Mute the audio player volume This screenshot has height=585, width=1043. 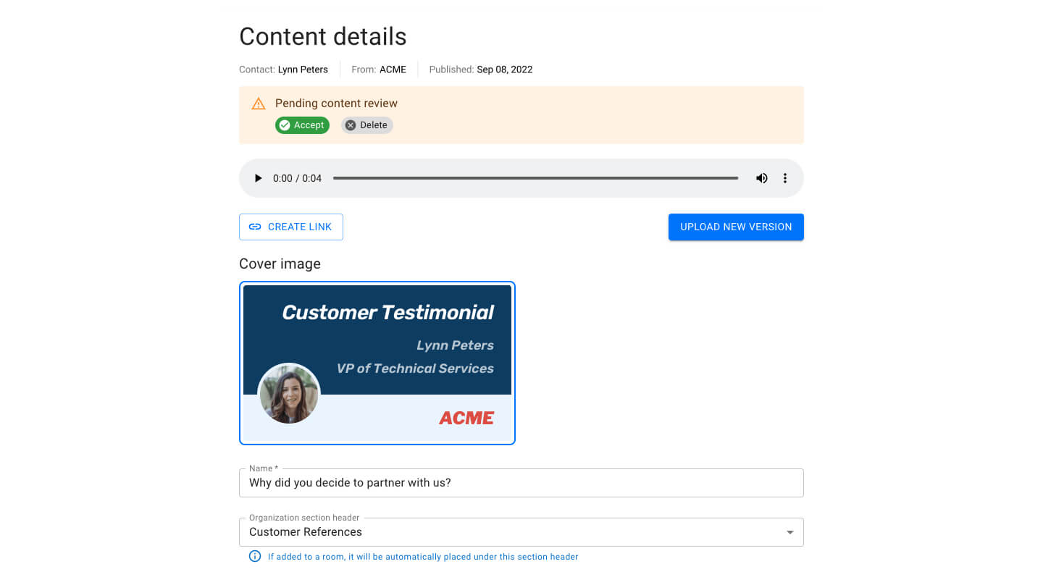point(761,177)
